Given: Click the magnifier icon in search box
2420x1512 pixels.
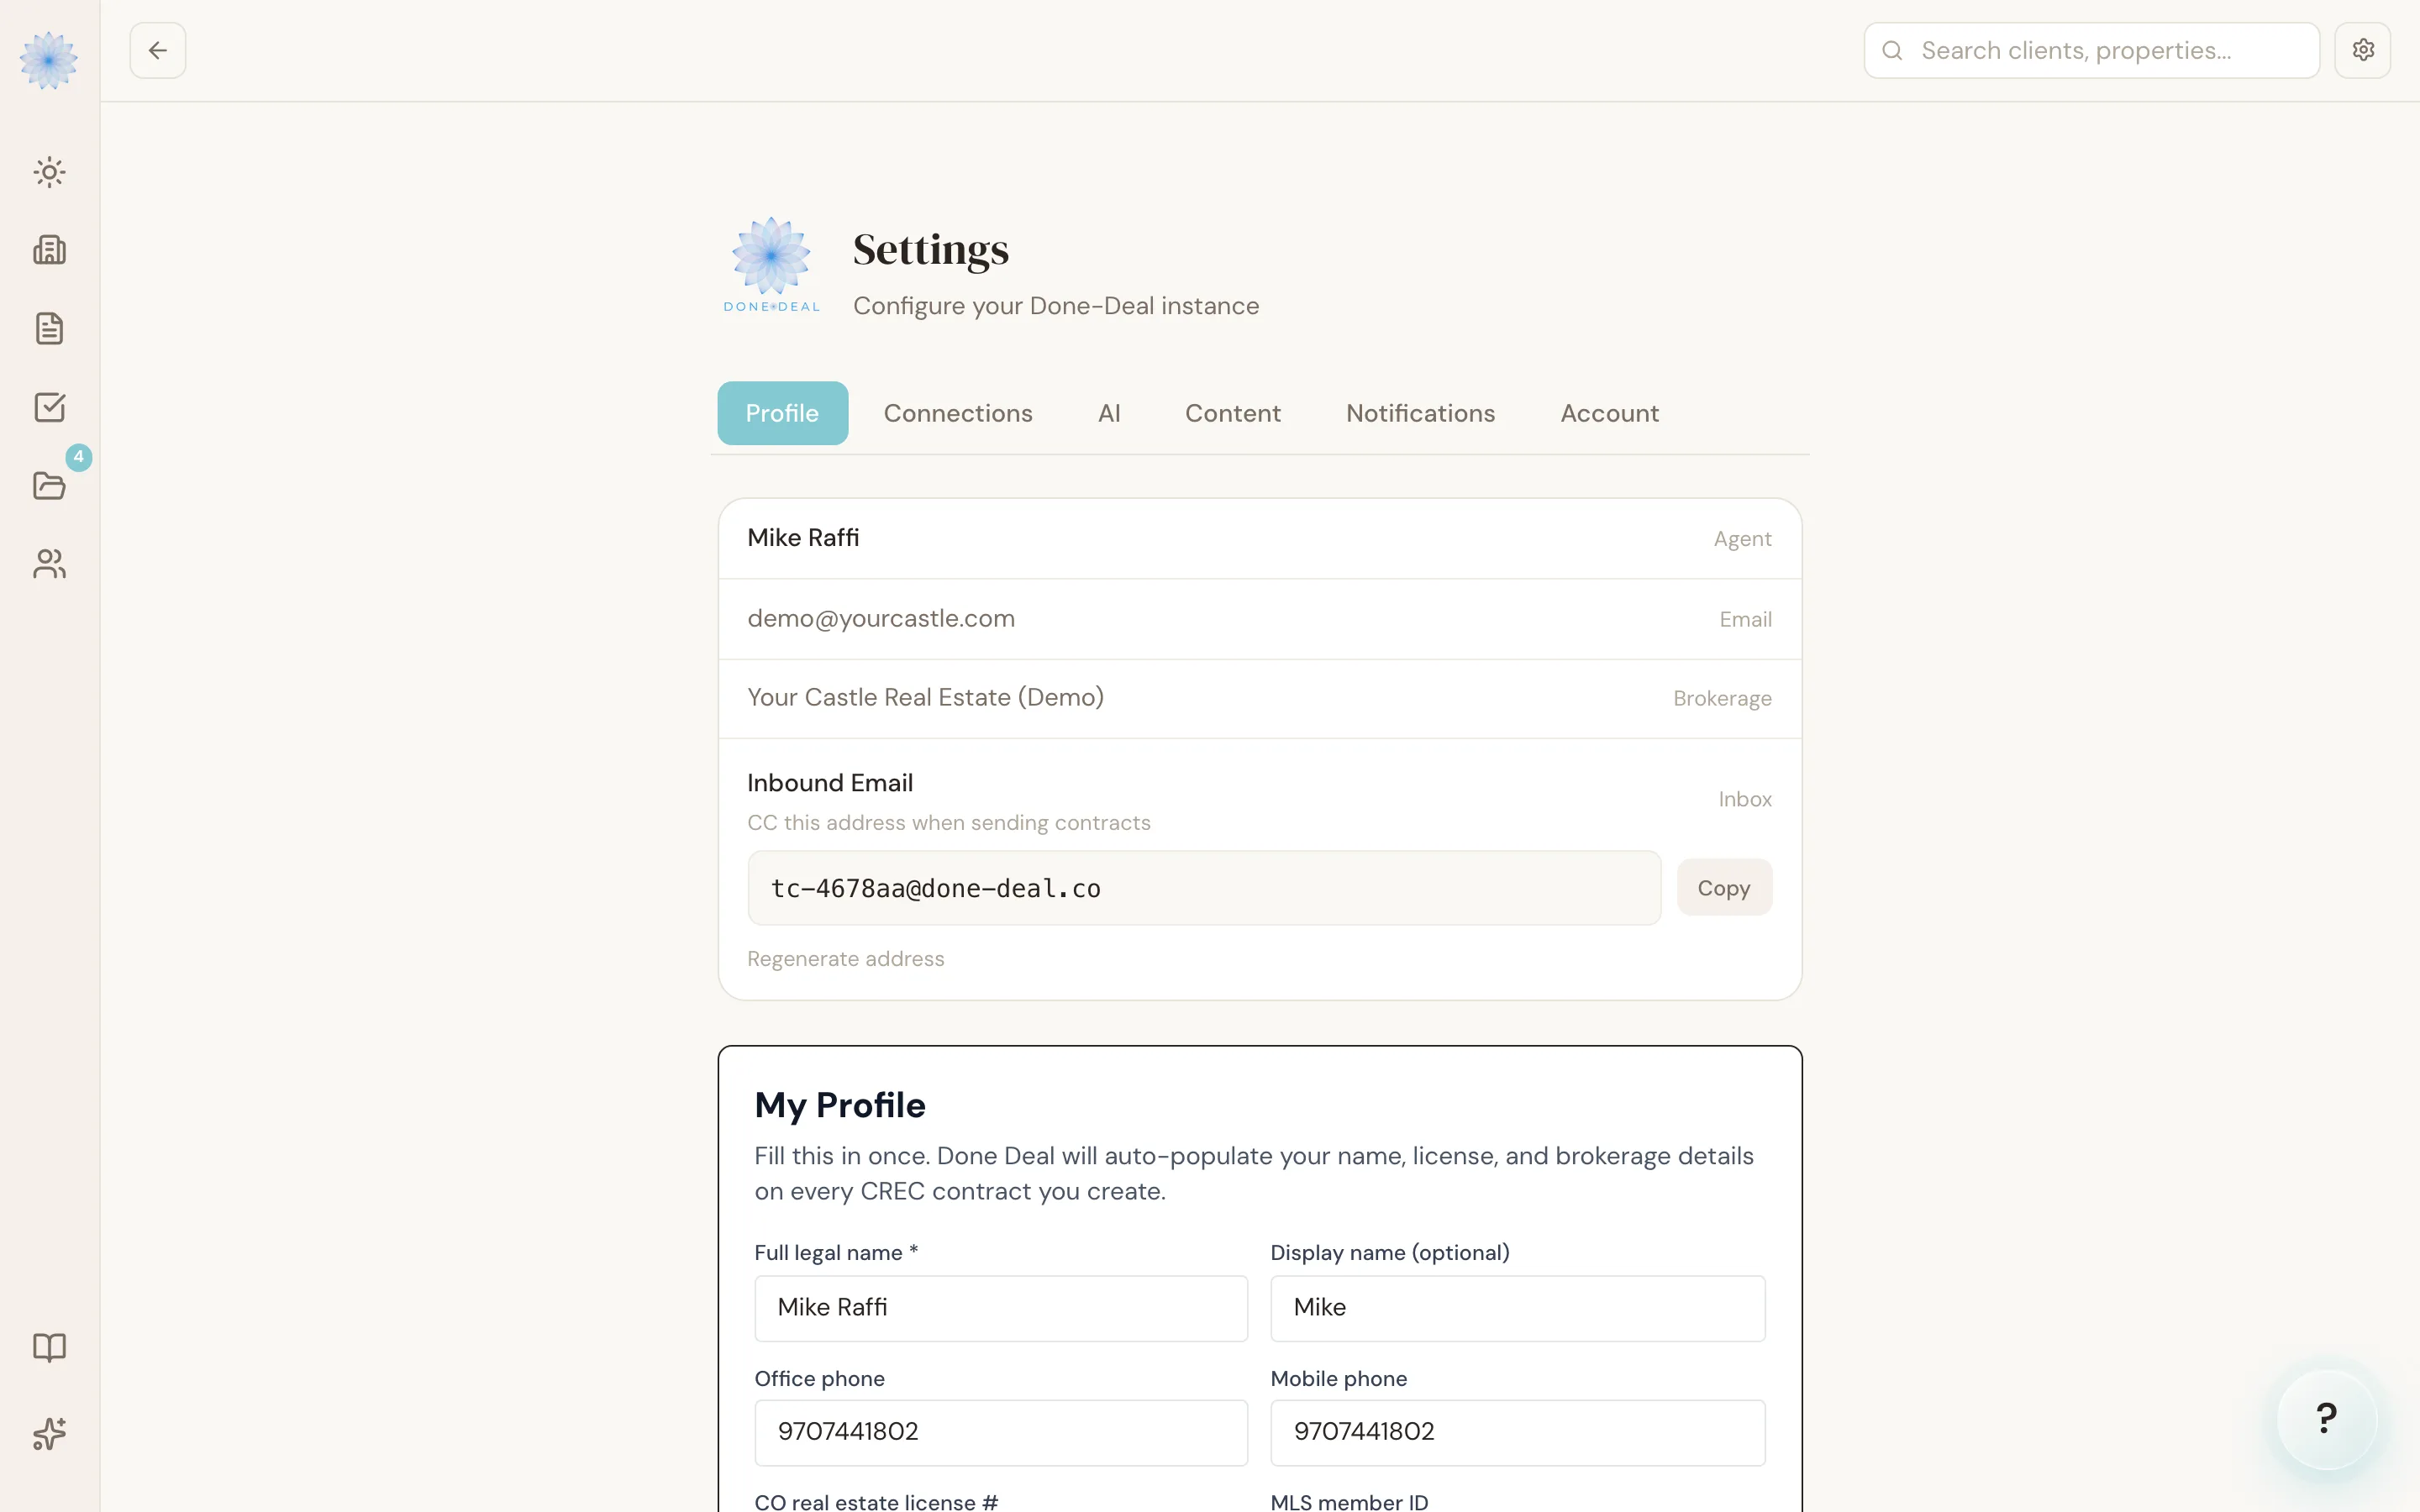Looking at the screenshot, I should click(x=1892, y=50).
